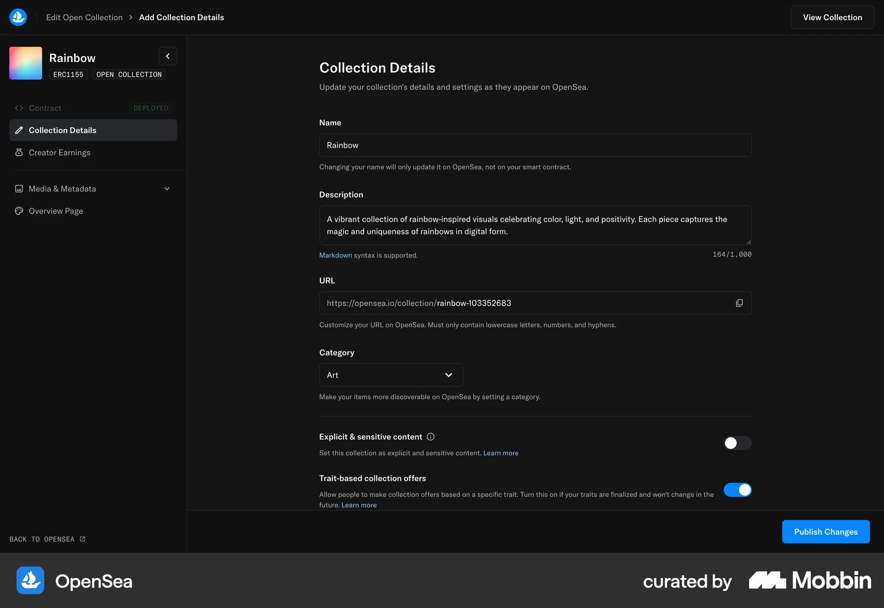884x608 pixels.
Task: Go to Creator Earnings section
Action: pos(59,152)
